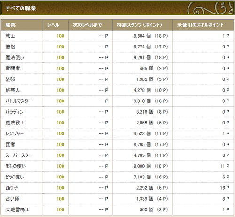This screenshot has width=235, height=217.
Task: Select the 魔法戦士 job name
Action: point(15,123)
